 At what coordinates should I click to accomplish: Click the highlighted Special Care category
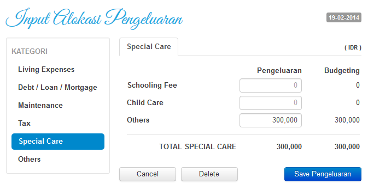pos(58,142)
